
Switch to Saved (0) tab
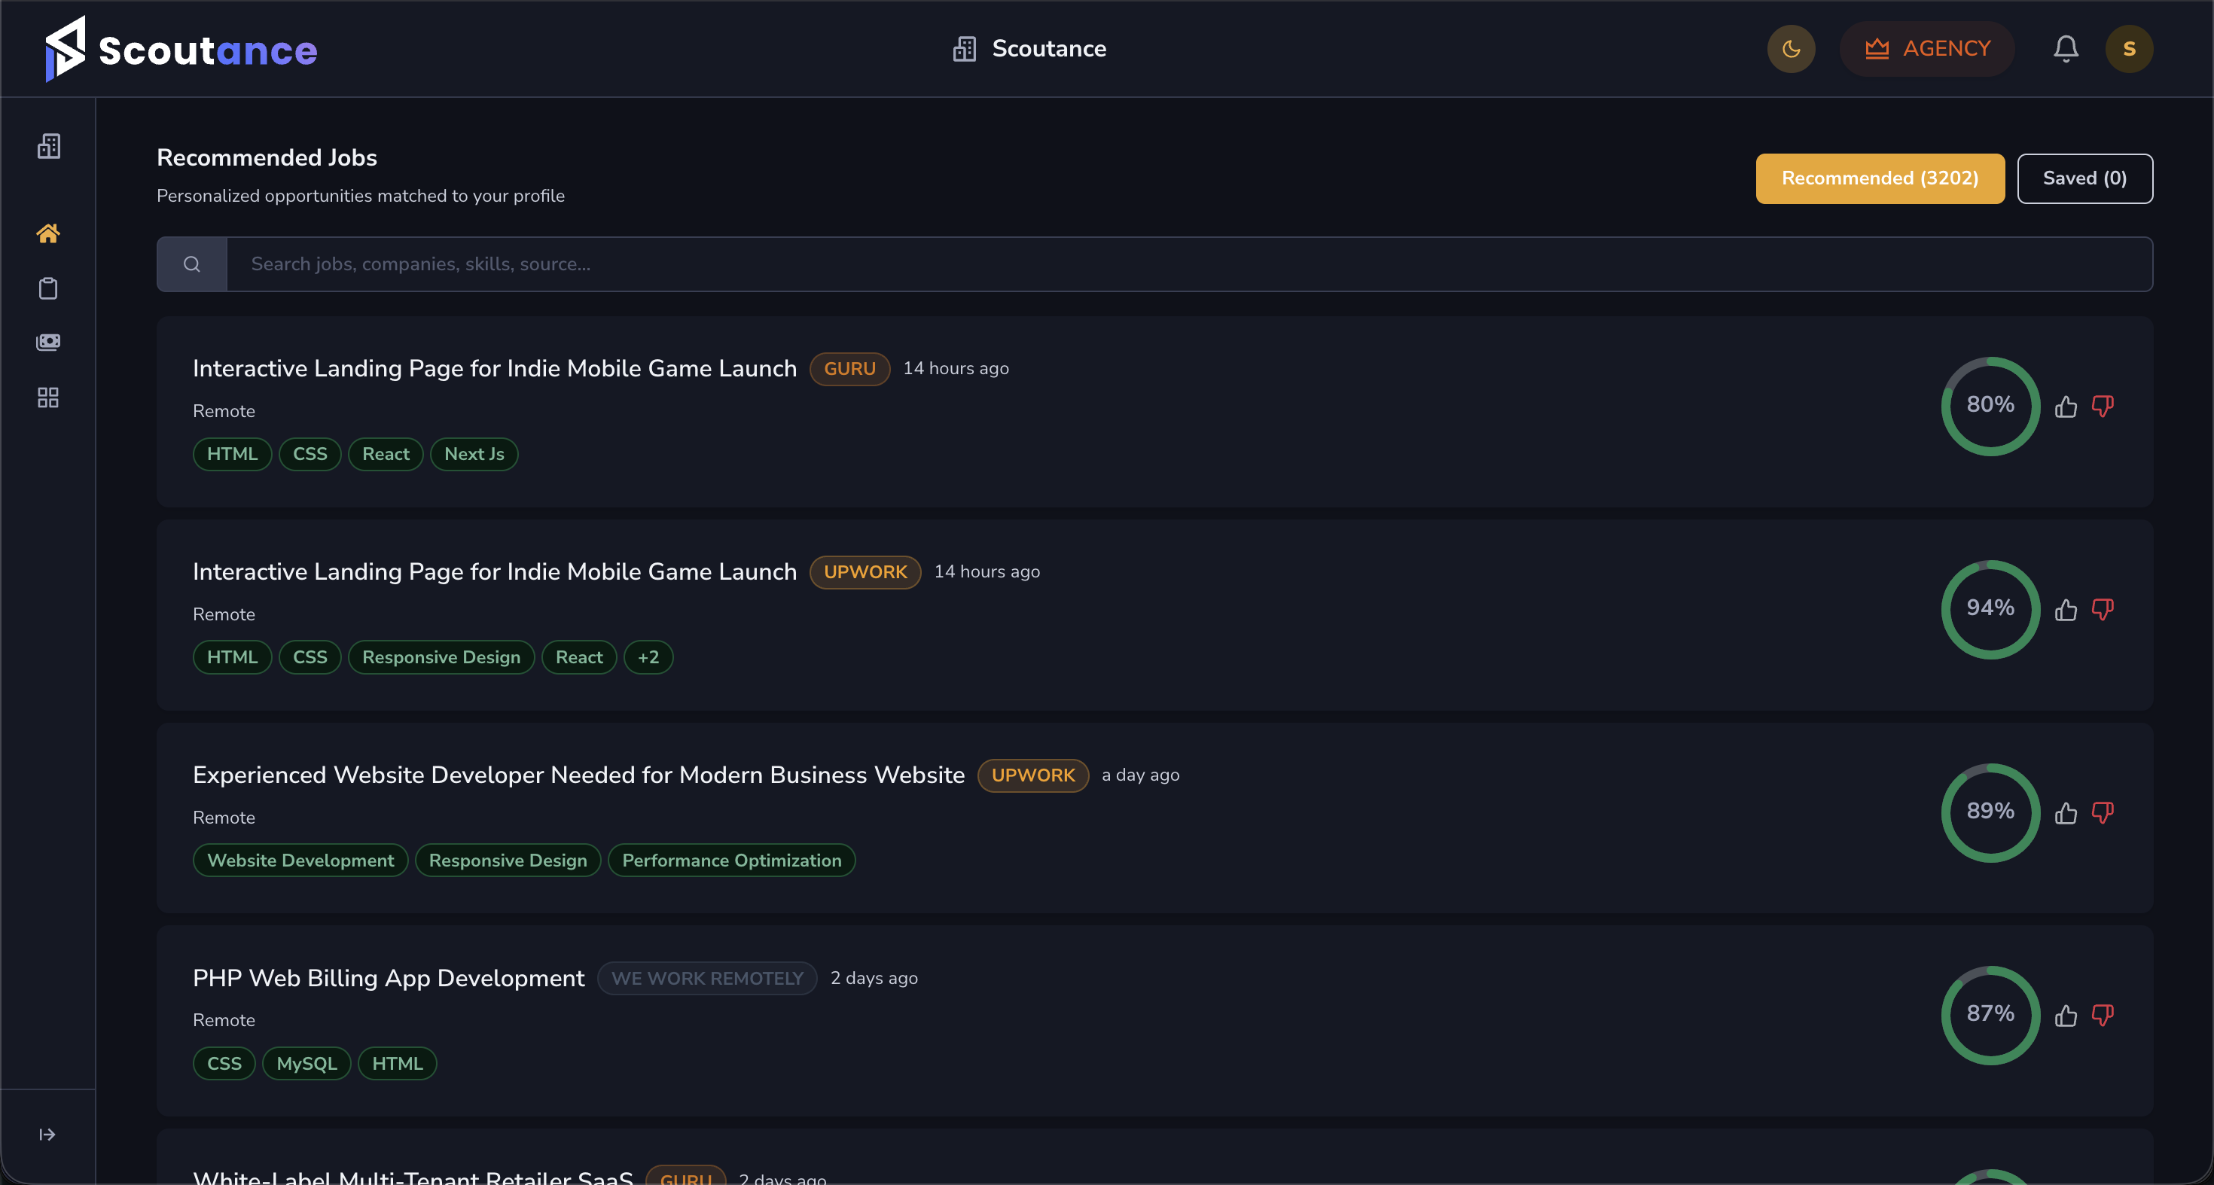tap(2084, 178)
